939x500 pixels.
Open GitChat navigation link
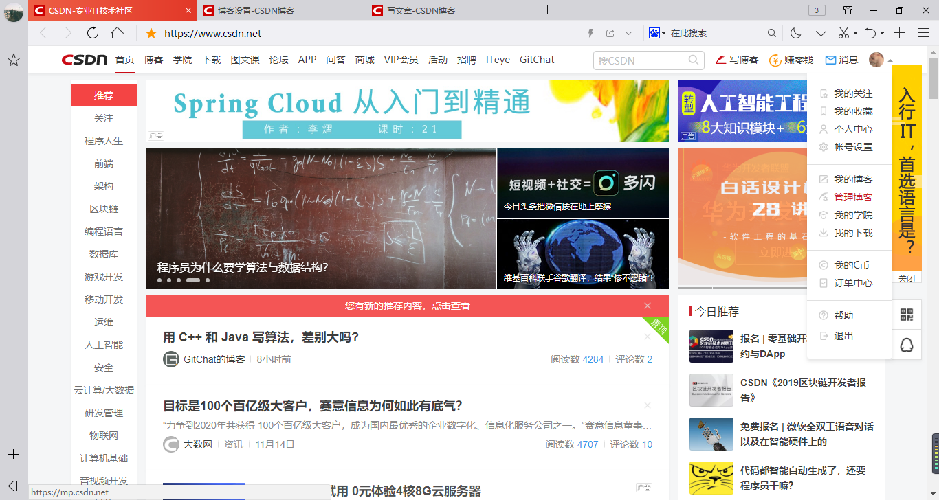click(537, 60)
